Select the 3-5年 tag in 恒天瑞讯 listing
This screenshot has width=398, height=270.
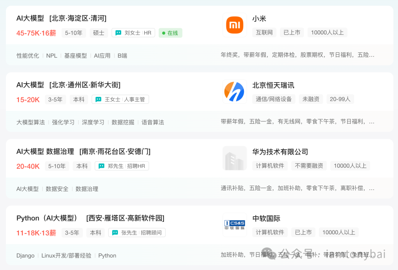click(x=55, y=99)
